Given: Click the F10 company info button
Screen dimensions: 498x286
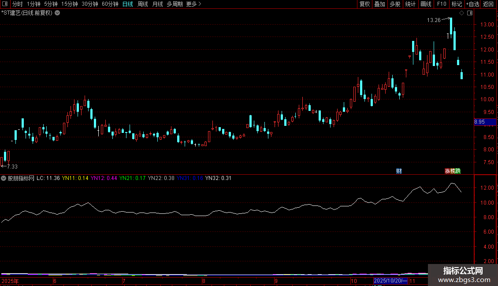Looking at the screenshot, I should click(x=442, y=4).
